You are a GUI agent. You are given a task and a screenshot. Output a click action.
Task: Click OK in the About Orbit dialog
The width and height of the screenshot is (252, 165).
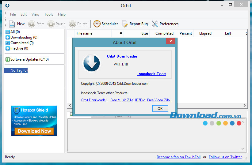click(160, 108)
